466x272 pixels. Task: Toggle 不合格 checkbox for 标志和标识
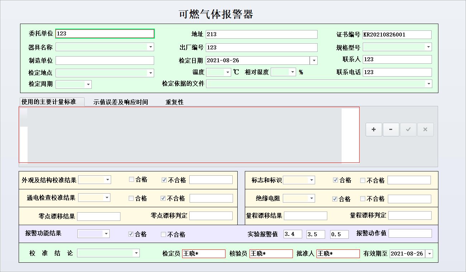point(363,180)
